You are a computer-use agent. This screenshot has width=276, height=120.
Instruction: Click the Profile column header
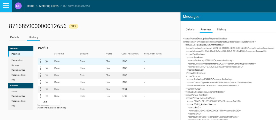pos(109,54)
